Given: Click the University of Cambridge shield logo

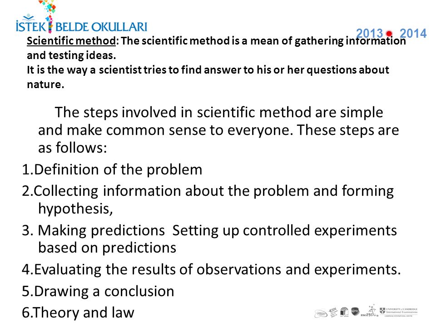Looking at the screenshot, I should pyautogui.click(x=382, y=311).
